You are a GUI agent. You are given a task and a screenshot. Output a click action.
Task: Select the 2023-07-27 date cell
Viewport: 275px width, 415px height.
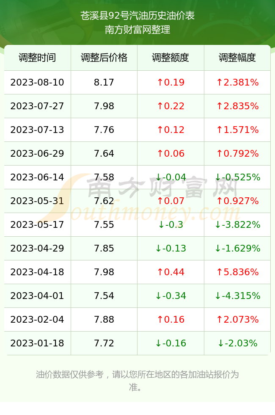(37, 106)
